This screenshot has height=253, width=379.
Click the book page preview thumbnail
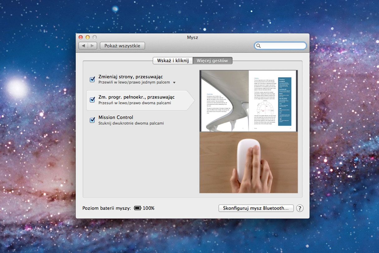tap(249, 101)
